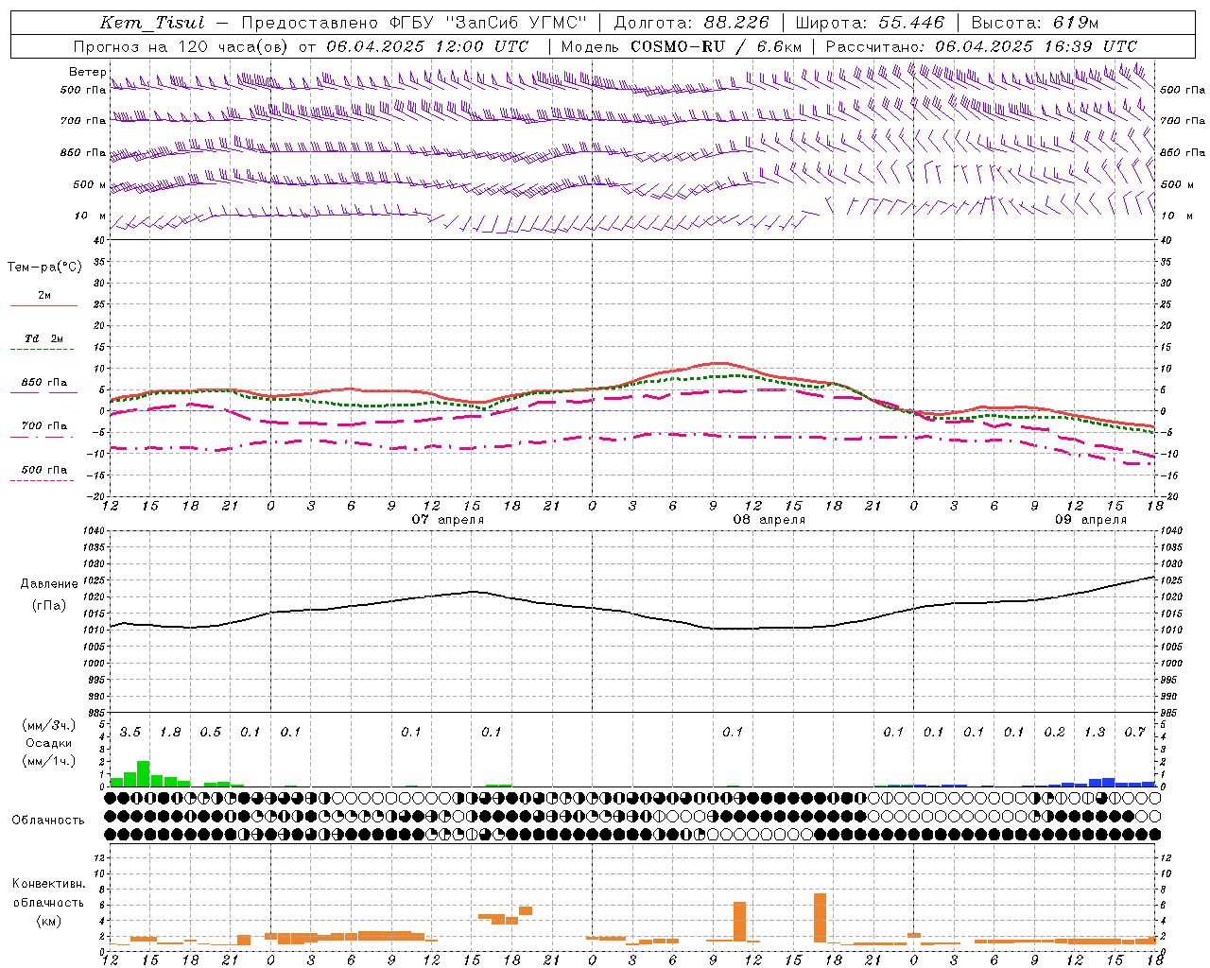Click the Td 2м dew point legend label
Screen dimensions: 1210x968
[43, 338]
